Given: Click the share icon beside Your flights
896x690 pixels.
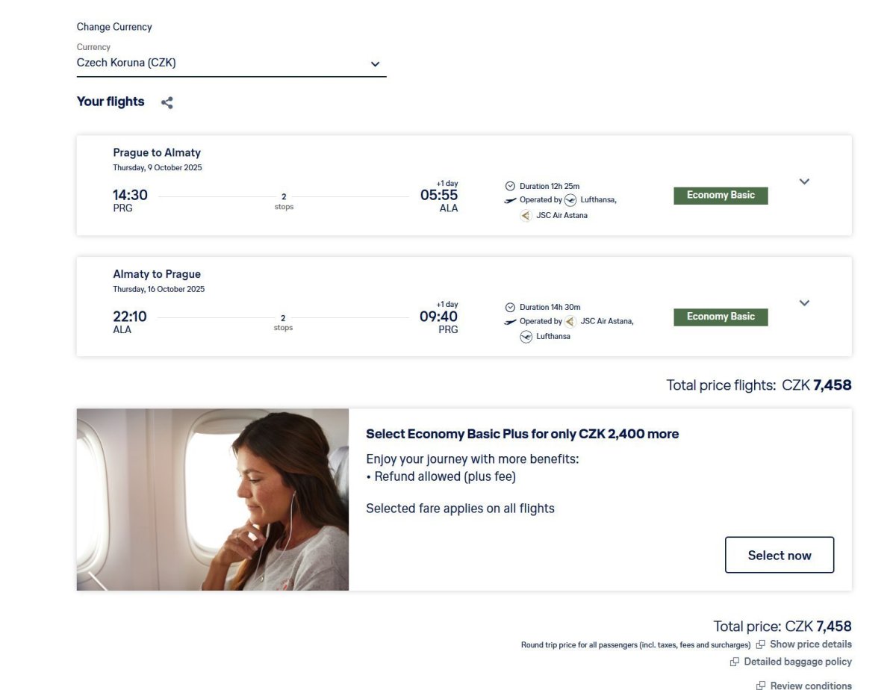Looking at the screenshot, I should coord(167,103).
